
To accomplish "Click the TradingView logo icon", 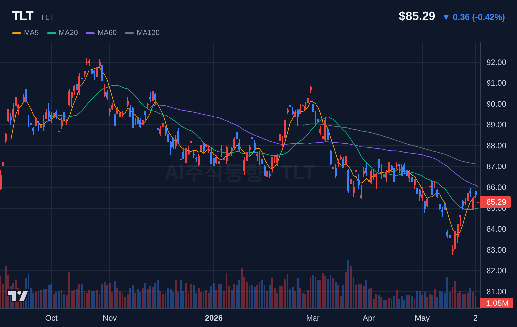I will pyautogui.click(x=18, y=296).
